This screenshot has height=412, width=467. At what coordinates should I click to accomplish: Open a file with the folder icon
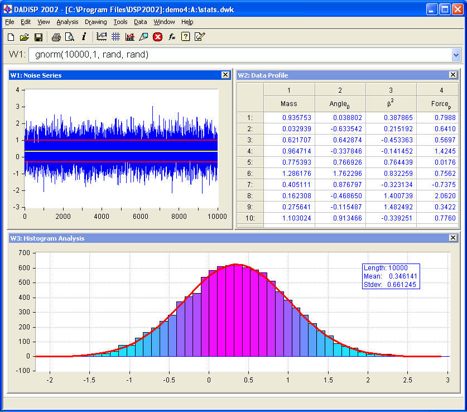click(25, 37)
